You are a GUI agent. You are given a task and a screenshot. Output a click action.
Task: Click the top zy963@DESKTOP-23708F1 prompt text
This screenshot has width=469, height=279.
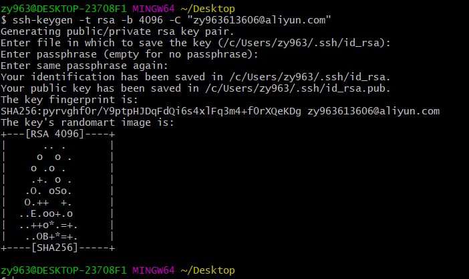(x=63, y=9)
